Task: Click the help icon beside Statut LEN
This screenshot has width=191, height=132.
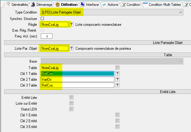Action: click(71, 109)
